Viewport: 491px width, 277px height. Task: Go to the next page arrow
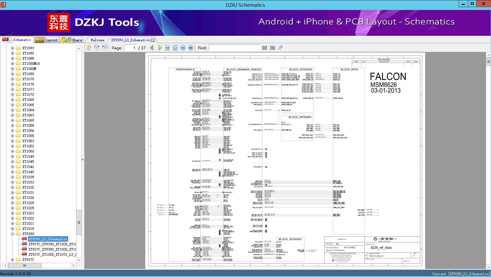click(160, 48)
